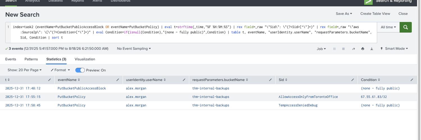Open Dashboards in top navigation
The image size is (421, 140).
[120, 1]
